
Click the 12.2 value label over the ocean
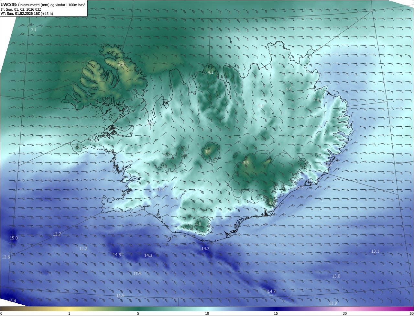pyautogui.click(x=83, y=249)
